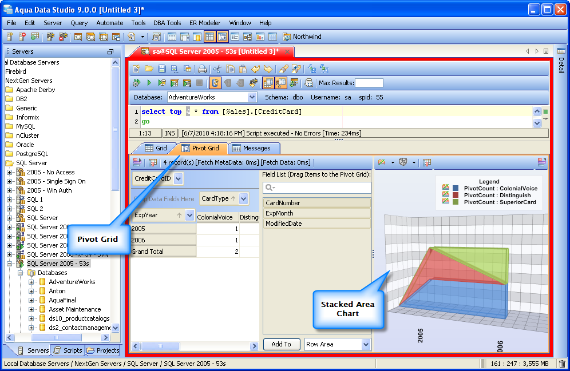Click the green SuperiorCard legend swatch
Screen dimensions: 570x371
click(456, 202)
